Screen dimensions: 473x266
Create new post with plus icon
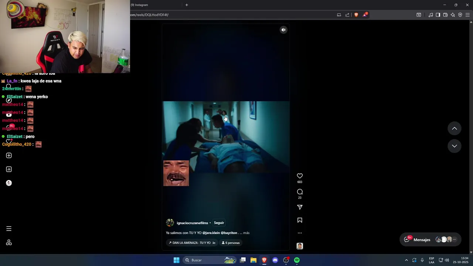[x=9, y=156]
